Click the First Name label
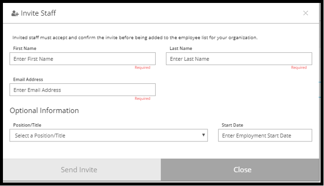 24,48
